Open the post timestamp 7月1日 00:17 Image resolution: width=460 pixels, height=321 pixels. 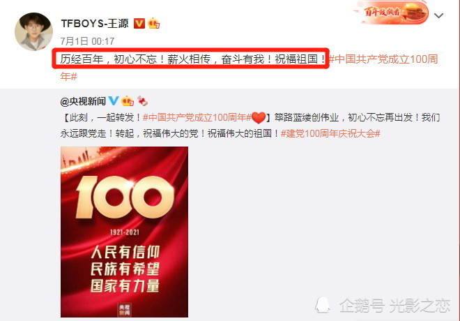tap(87, 41)
